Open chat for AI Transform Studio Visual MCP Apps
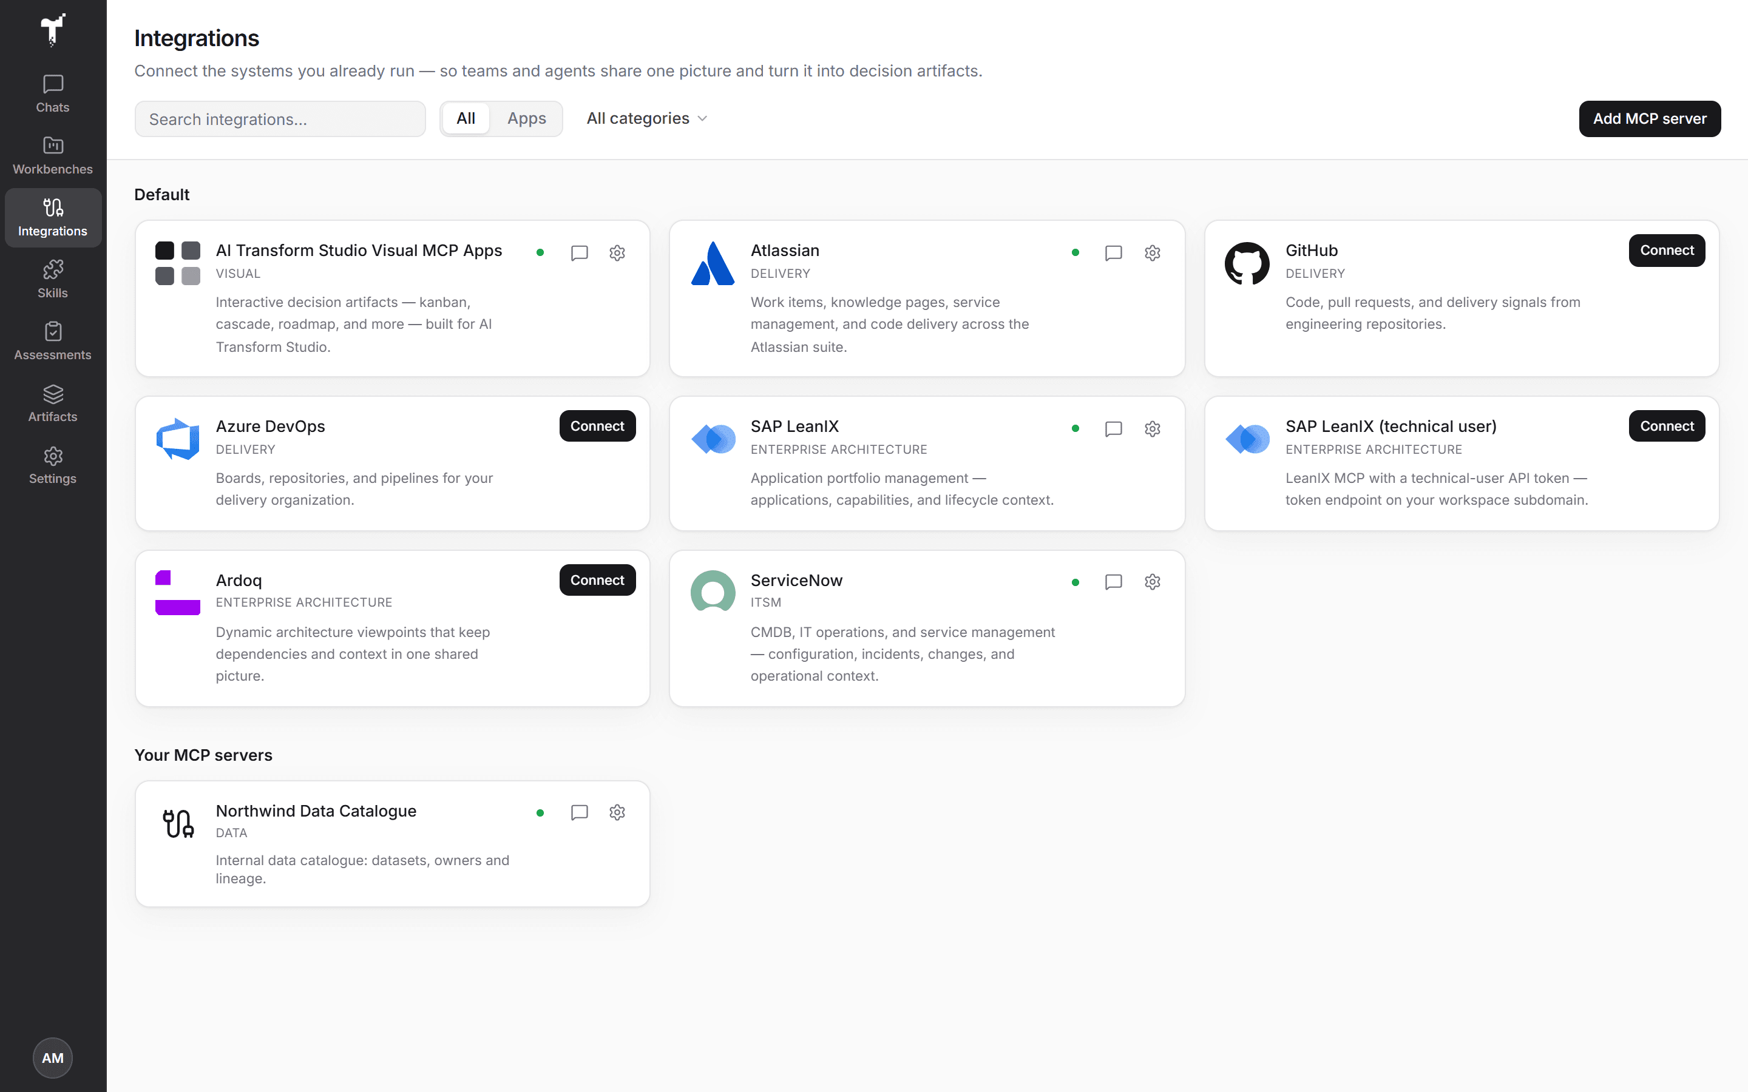The image size is (1748, 1092). click(x=579, y=253)
